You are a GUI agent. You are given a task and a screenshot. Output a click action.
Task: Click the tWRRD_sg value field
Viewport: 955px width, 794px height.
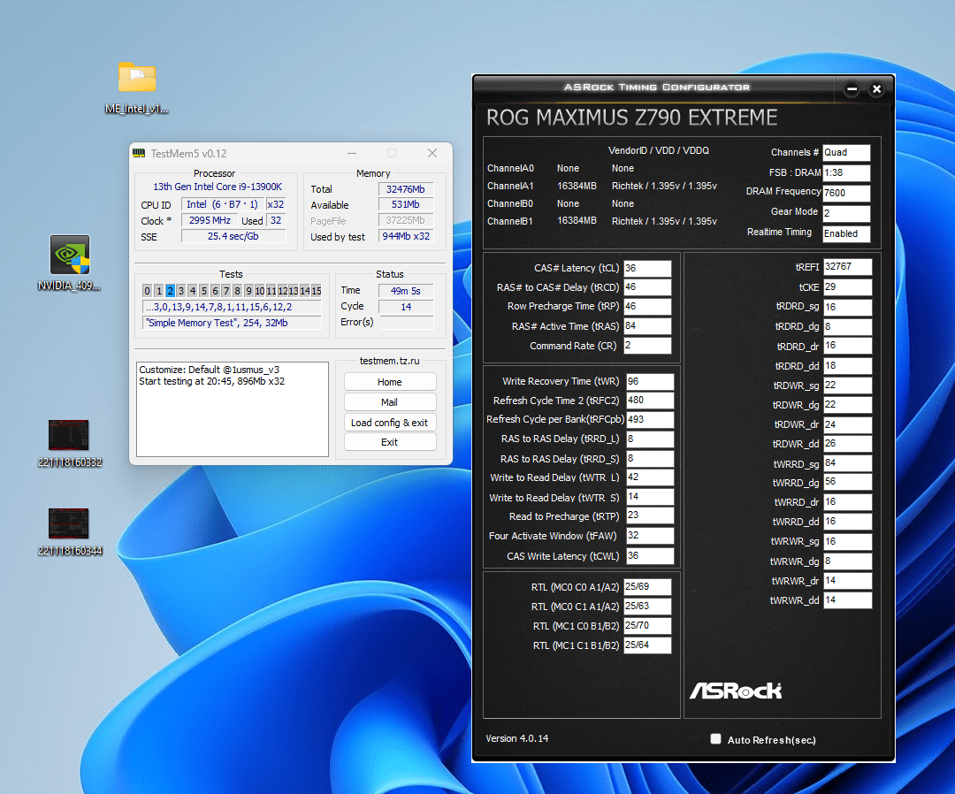tap(848, 463)
